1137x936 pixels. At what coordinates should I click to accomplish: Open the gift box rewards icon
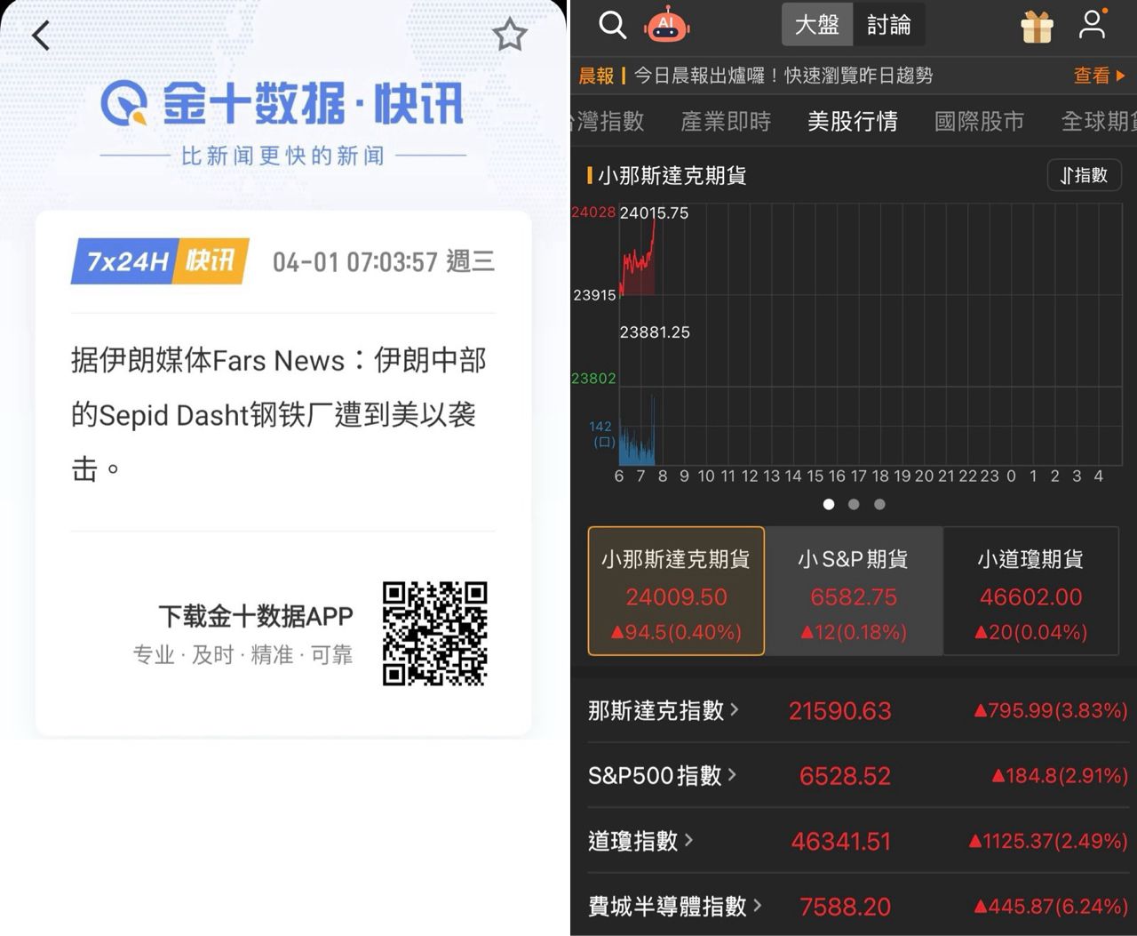(1037, 26)
